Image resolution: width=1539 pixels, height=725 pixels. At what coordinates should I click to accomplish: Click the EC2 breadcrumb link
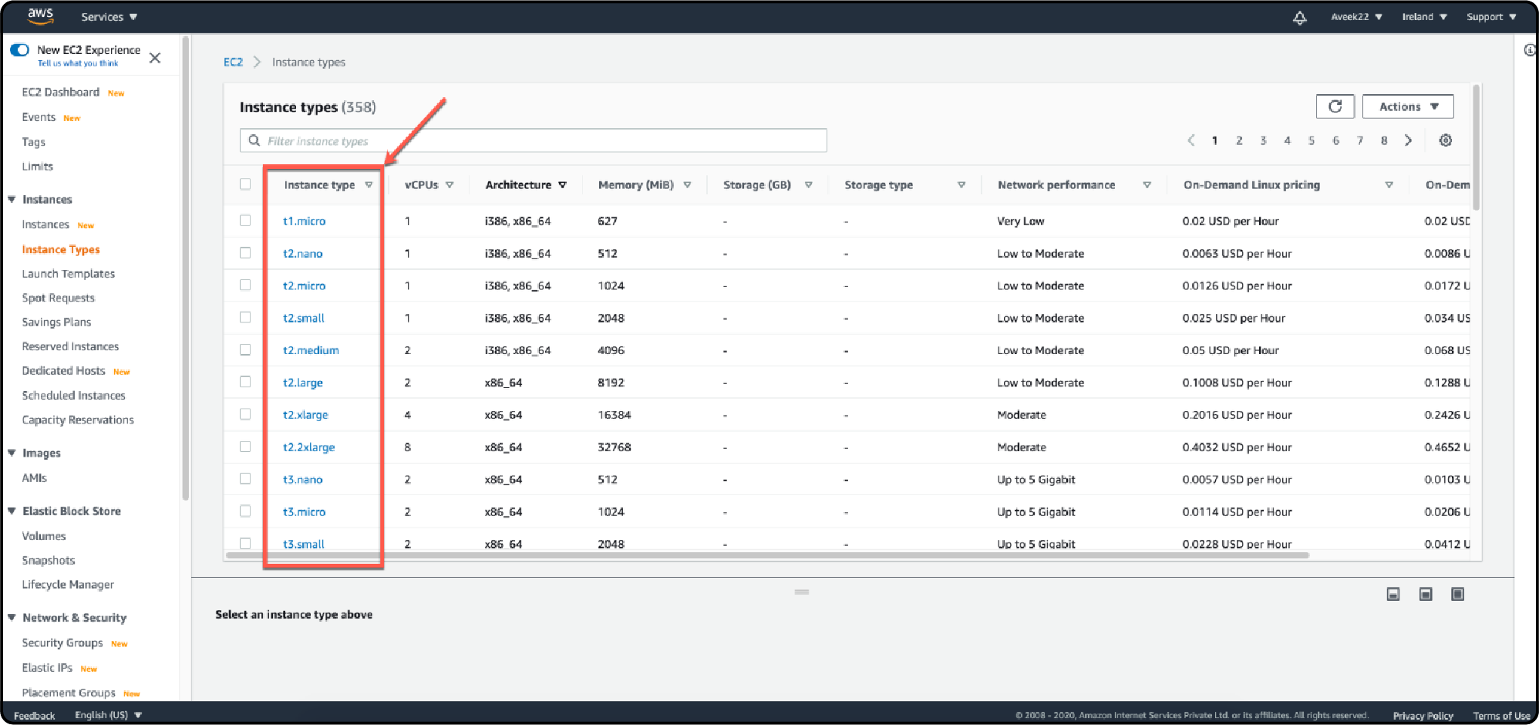click(x=233, y=62)
